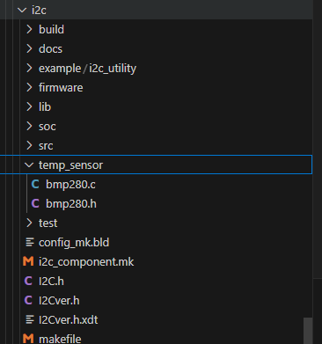Collapse the i2c root folder

coord(22,11)
